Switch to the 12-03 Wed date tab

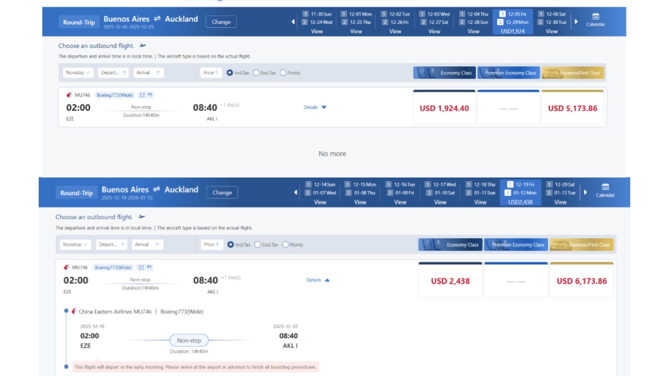(x=434, y=22)
